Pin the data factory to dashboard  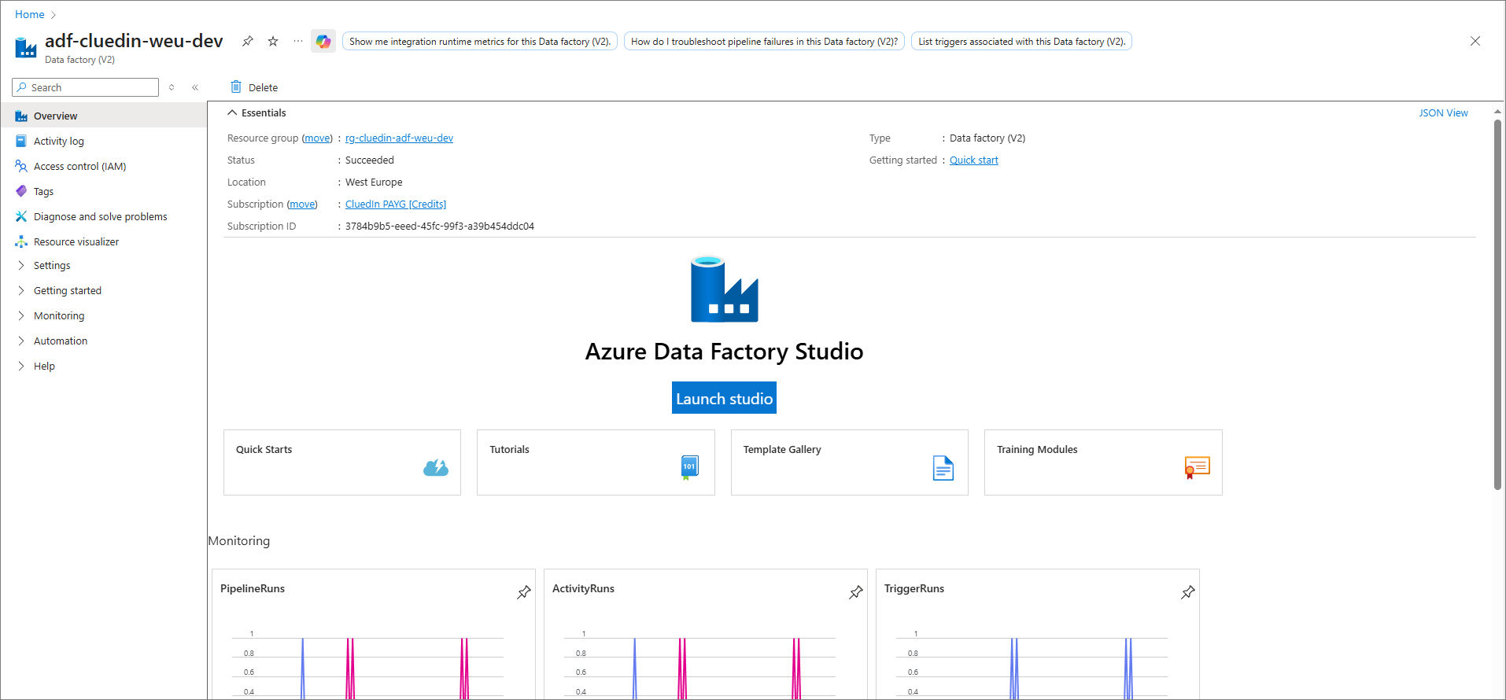[248, 41]
